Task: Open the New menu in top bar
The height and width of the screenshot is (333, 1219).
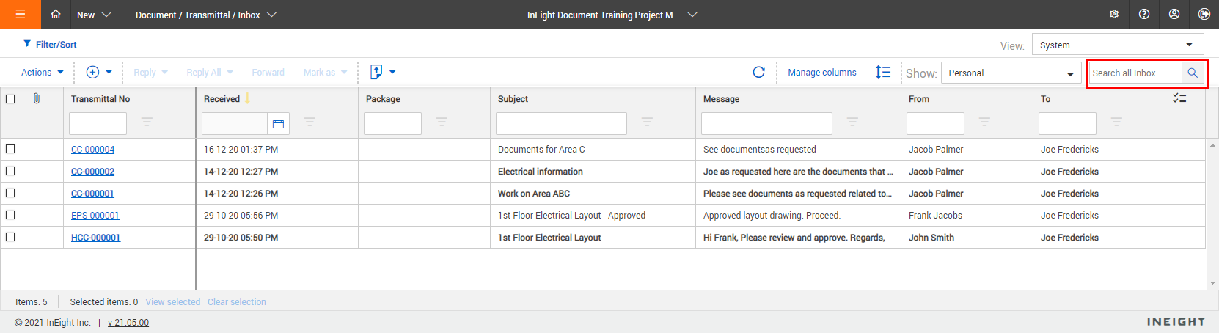Action: (94, 15)
